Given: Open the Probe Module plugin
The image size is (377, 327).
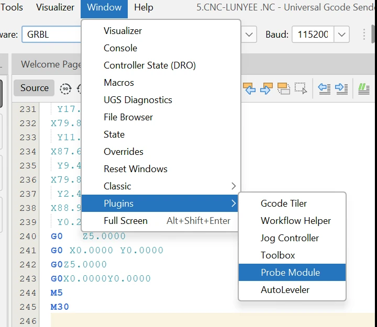Looking at the screenshot, I should 292,273.
